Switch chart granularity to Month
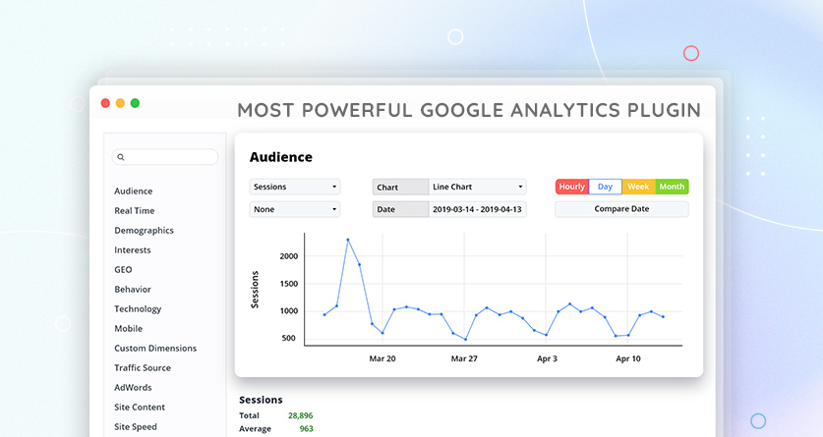The image size is (823, 437). (672, 187)
